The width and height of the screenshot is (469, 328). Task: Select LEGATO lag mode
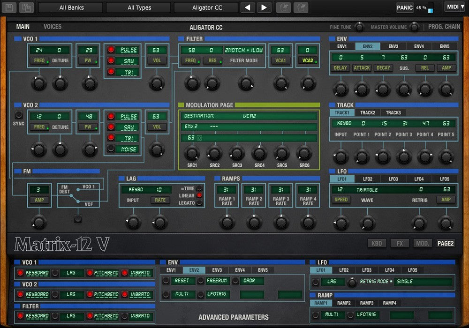coord(199,203)
